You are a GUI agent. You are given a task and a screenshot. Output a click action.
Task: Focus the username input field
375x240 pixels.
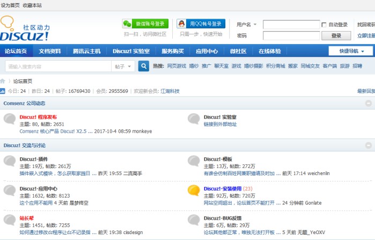click(291, 24)
